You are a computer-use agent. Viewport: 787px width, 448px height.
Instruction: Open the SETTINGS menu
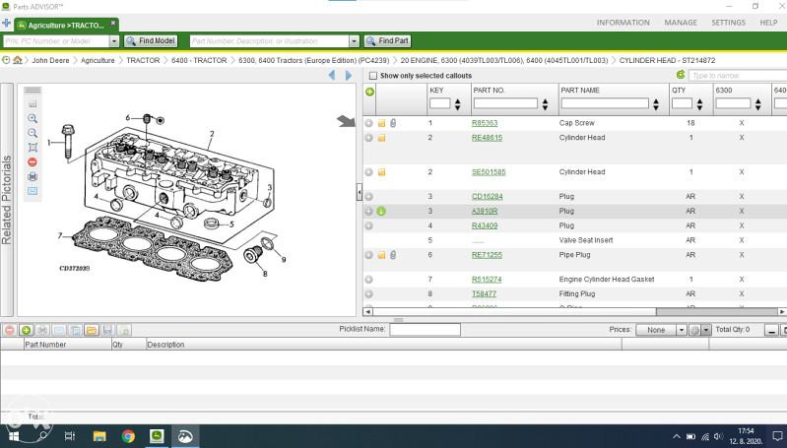(728, 23)
